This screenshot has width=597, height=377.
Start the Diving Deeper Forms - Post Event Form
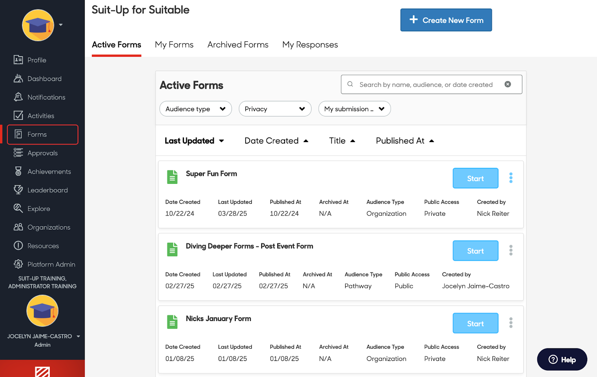pyautogui.click(x=475, y=251)
